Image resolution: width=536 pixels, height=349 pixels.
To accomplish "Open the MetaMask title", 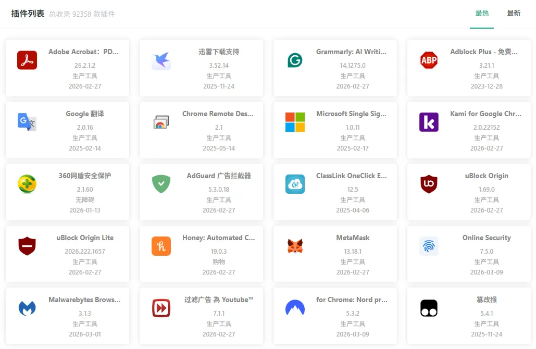I will click(353, 238).
